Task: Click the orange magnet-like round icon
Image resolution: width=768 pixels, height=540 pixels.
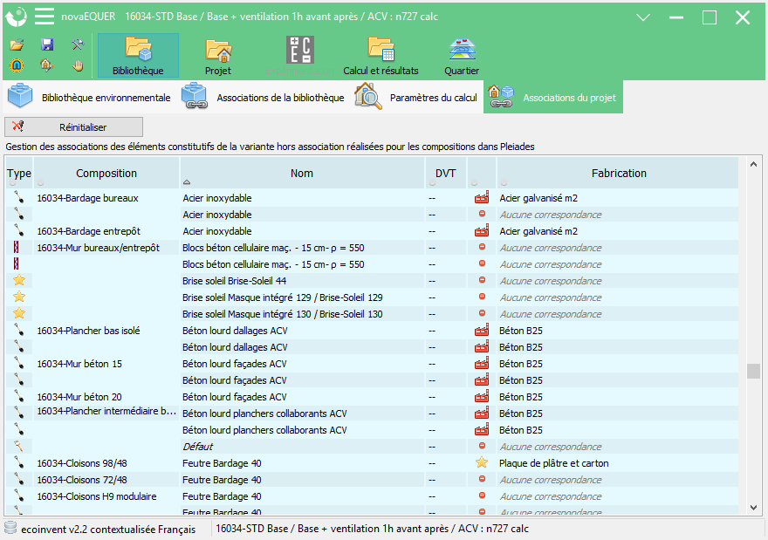Action: point(17,65)
